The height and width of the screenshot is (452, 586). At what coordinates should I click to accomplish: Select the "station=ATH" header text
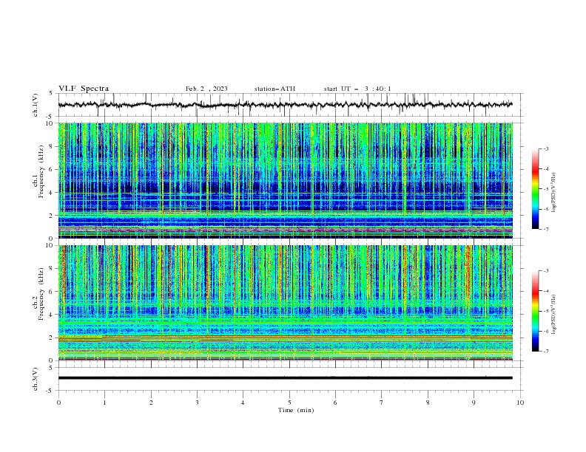[275, 89]
